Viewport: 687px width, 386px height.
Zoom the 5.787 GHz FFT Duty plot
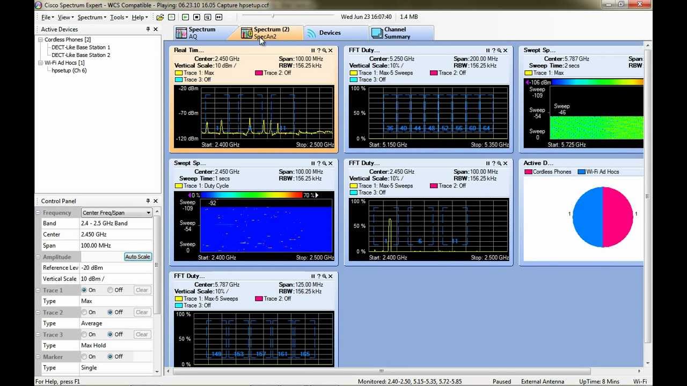[324, 276]
